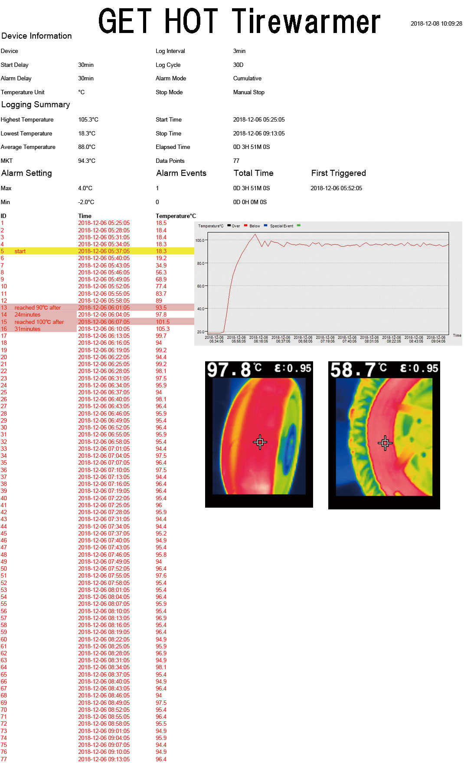Click the 20.0 y-axis label on chart
Viewport: 464px width, 763px height.
pyautogui.click(x=200, y=332)
